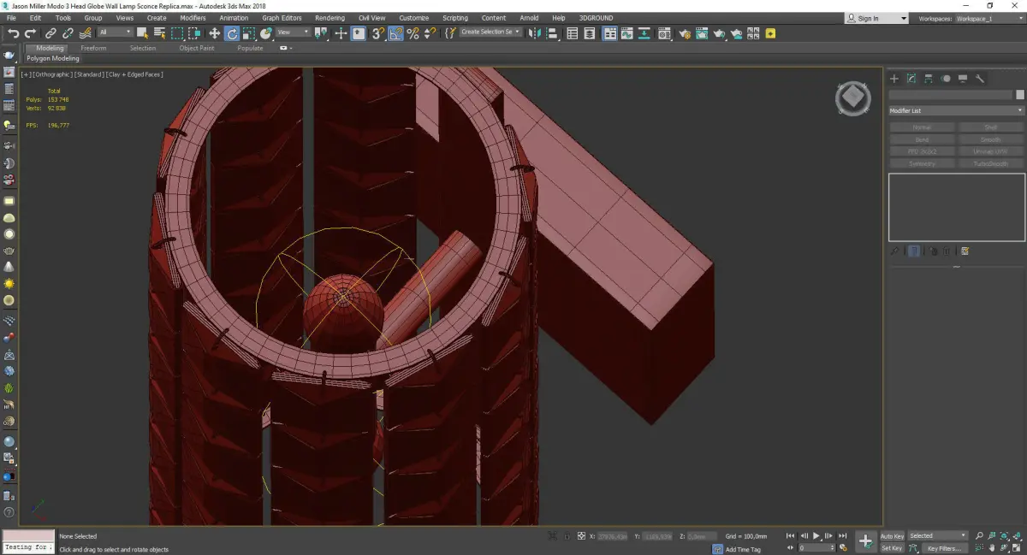Activate the Select and Rotate tool

click(232, 33)
